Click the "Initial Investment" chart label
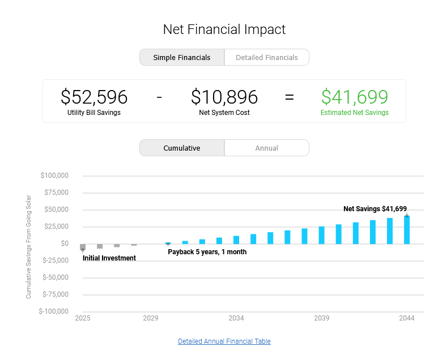The height and width of the screenshot is (359, 434). pyautogui.click(x=109, y=258)
